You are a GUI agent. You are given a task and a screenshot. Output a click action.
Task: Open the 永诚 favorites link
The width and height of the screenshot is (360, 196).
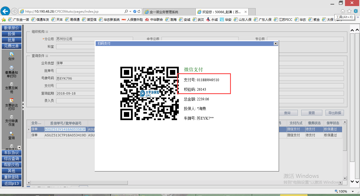pos(212,19)
